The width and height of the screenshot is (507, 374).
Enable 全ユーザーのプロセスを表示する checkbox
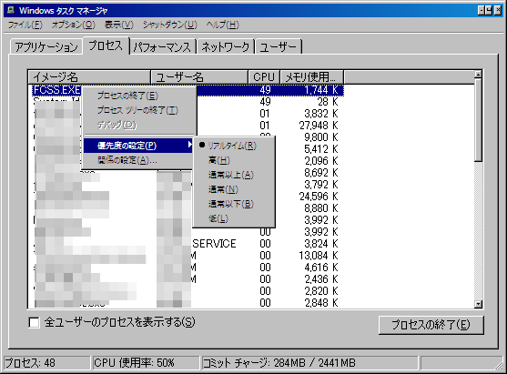(34, 322)
